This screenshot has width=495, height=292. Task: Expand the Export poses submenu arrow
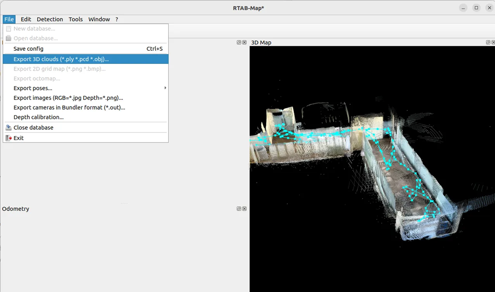pos(165,88)
